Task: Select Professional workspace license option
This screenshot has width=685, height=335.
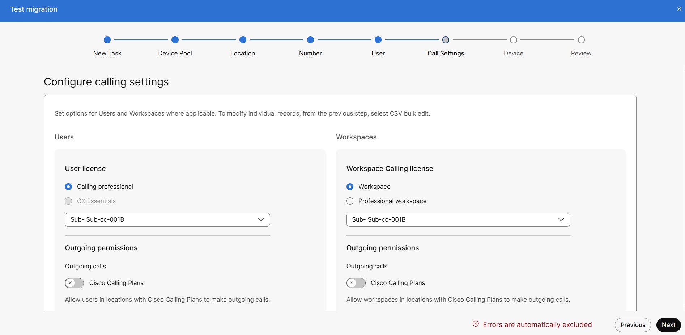Action: pos(350,201)
